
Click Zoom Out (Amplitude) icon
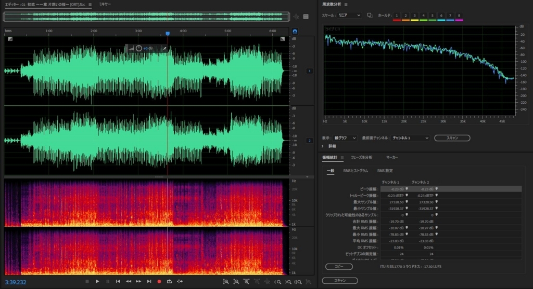click(x=236, y=282)
